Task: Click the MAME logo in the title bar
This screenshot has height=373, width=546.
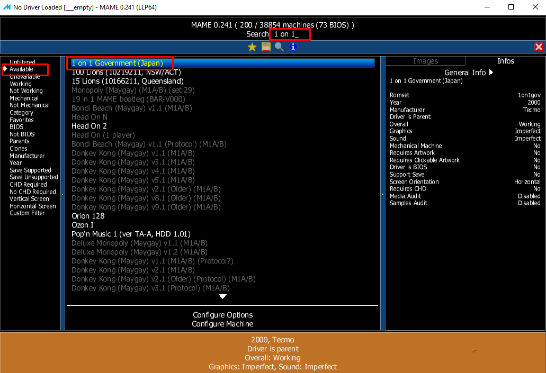Action: point(6,7)
